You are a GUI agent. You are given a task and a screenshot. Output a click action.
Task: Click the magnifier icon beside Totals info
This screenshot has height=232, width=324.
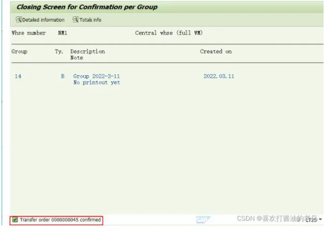[75, 20]
